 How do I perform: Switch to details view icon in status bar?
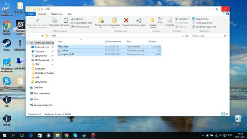click(223, 114)
